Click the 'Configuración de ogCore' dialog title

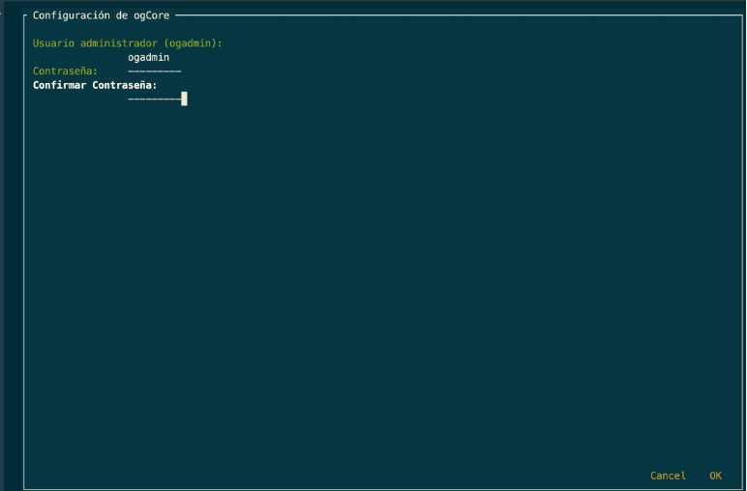pyautogui.click(x=101, y=15)
